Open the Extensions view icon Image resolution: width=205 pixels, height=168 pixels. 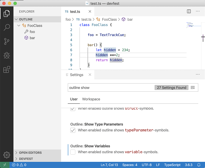click(x=7, y=70)
